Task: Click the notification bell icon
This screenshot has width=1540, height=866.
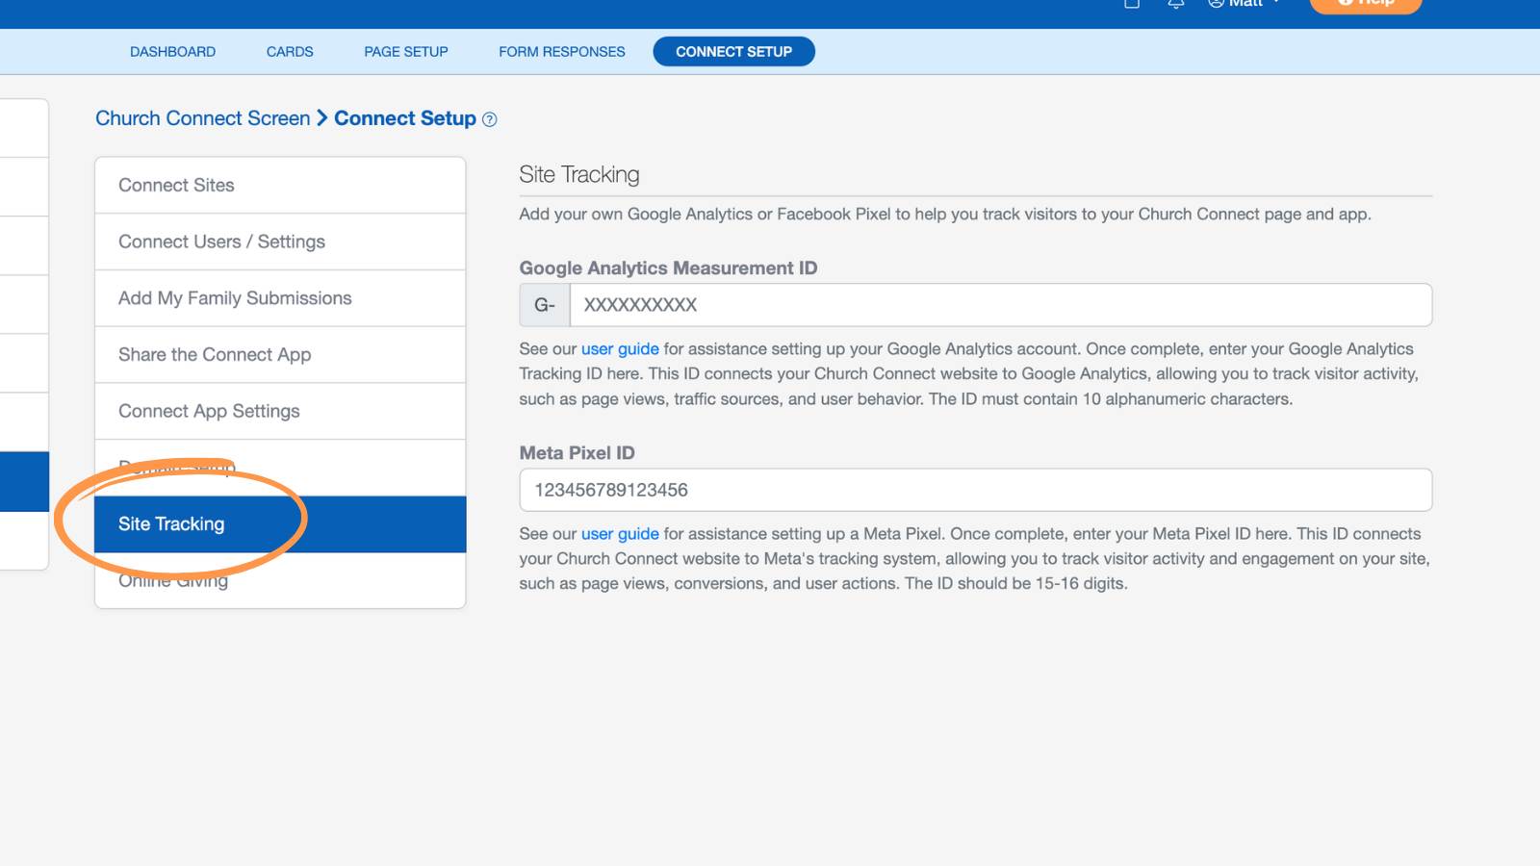Action: tap(1175, 4)
